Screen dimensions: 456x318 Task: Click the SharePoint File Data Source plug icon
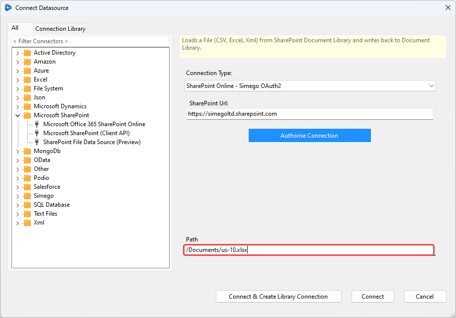37,142
